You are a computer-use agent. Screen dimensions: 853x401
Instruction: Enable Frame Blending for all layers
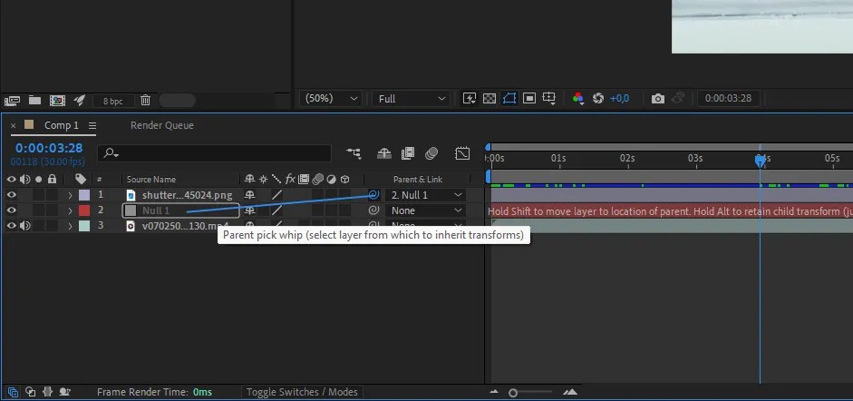407,153
